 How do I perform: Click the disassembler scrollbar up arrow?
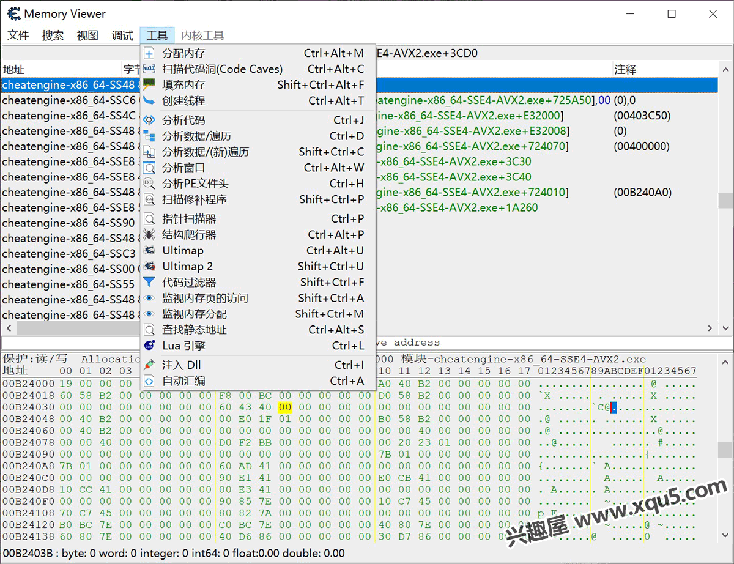tap(725, 69)
